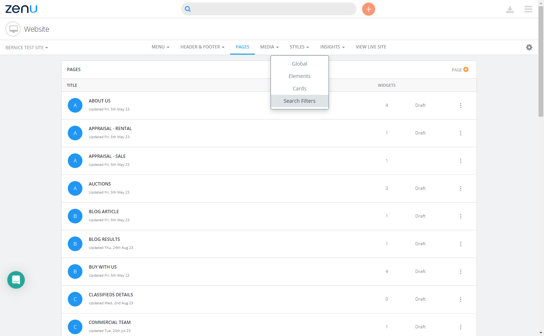Screen dimensions: 544x336
Task: Open options menu for Auctions row
Action: pos(461,188)
